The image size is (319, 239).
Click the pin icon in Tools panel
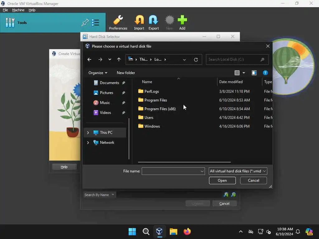(85, 22)
